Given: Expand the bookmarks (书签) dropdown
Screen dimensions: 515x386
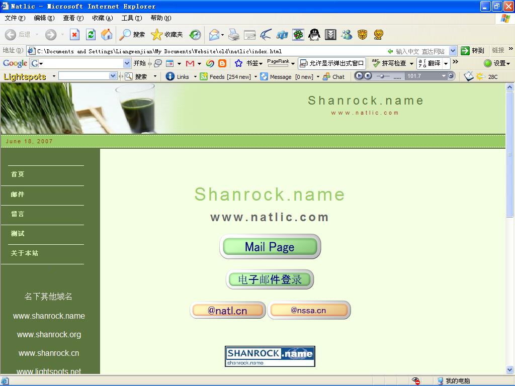Looking at the screenshot, I should click(x=261, y=64).
